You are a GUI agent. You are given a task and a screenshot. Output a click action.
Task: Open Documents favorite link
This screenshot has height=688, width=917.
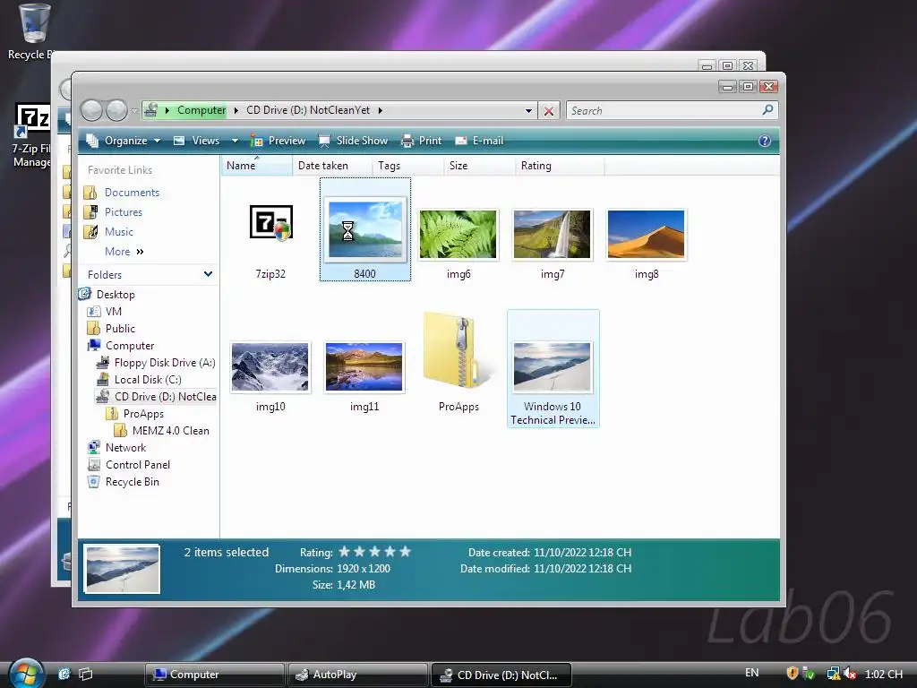132,193
